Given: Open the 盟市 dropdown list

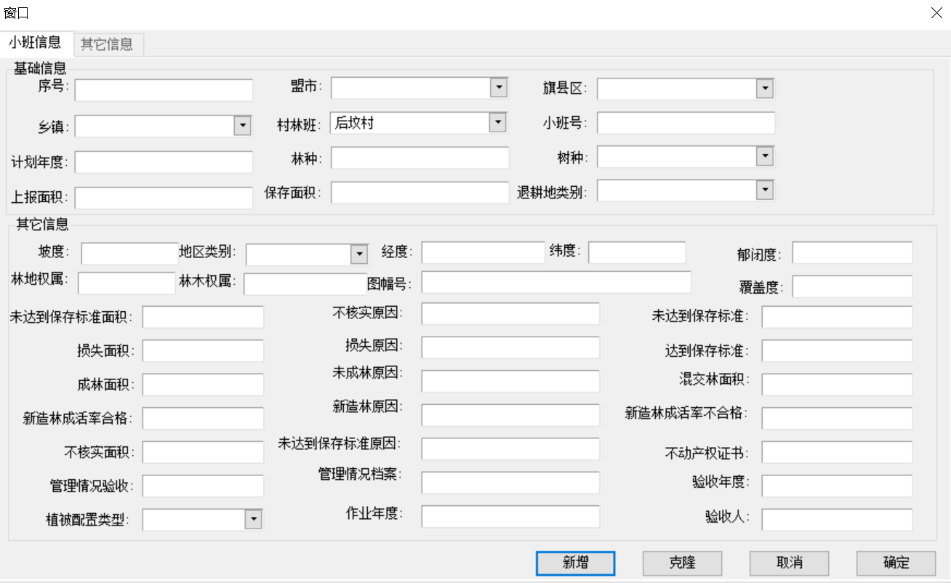Looking at the screenshot, I should pos(498,88).
